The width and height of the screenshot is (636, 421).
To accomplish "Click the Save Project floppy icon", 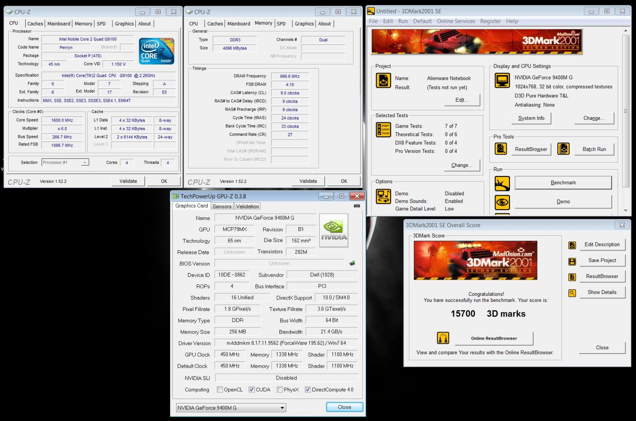I will coord(572,261).
